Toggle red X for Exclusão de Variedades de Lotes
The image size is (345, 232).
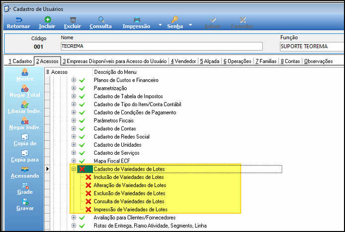click(88, 193)
